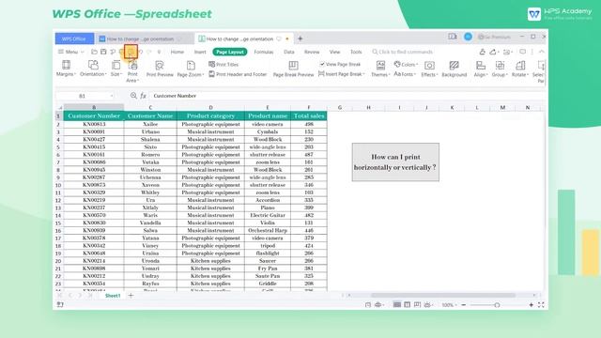The height and width of the screenshot is (338, 601).
Task: Open the Tools ribbon tab
Action: coord(356,52)
